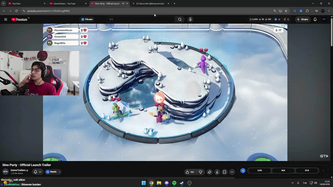Expand the subscription notification bell dropdown
This screenshot has width=333, height=187.
[x=40, y=172]
